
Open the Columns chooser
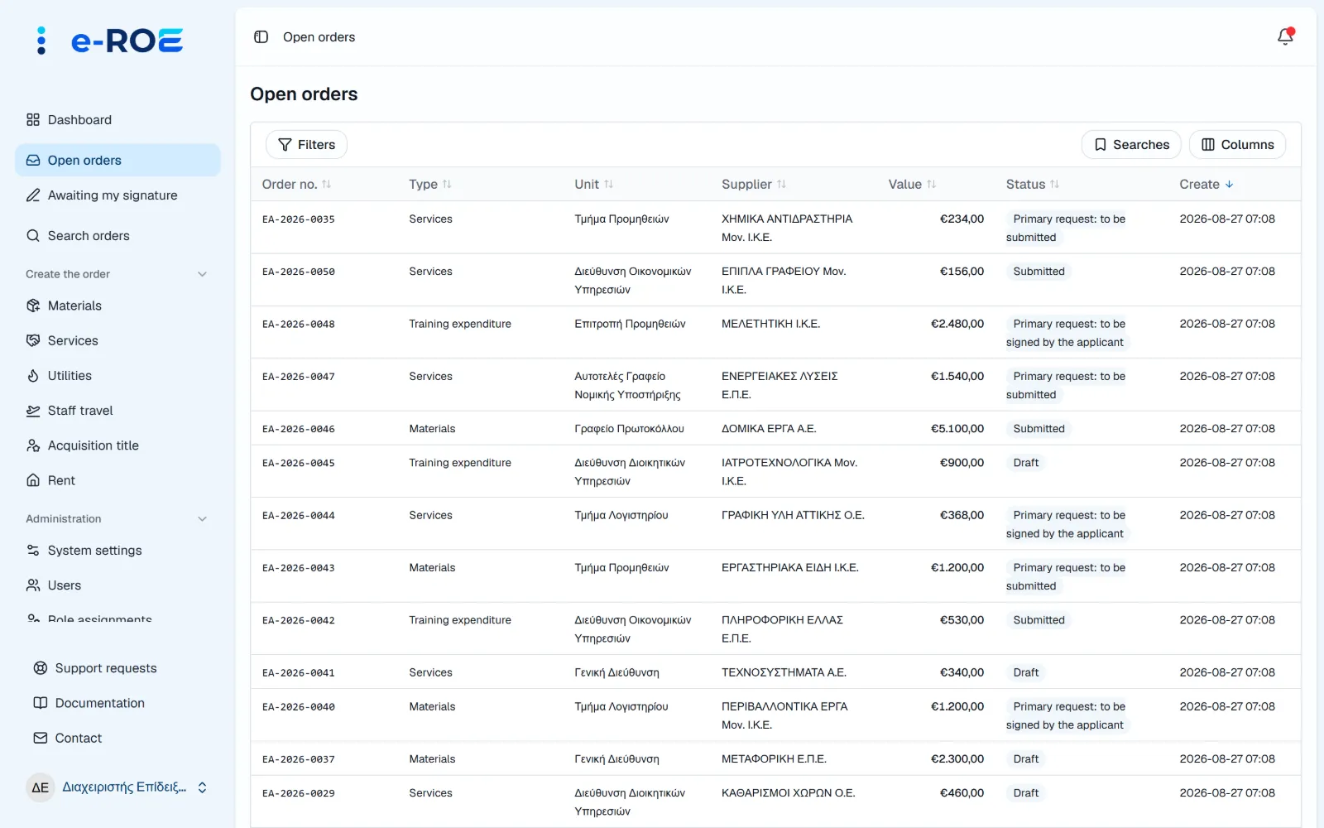point(1238,145)
